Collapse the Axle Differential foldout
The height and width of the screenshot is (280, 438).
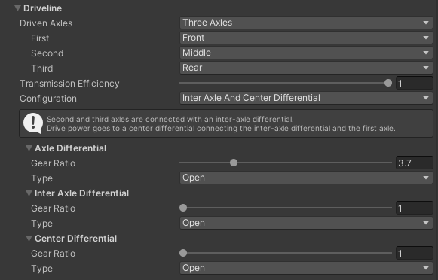click(x=29, y=148)
